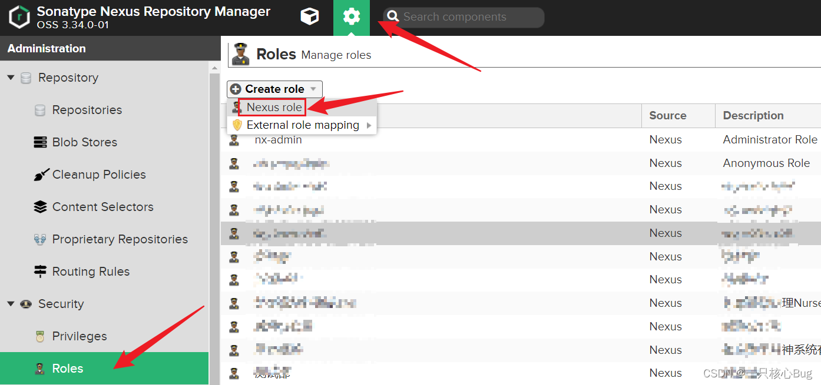This screenshot has width=821, height=385.
Task: Sort by the Description column header
Action: point(753,116)
